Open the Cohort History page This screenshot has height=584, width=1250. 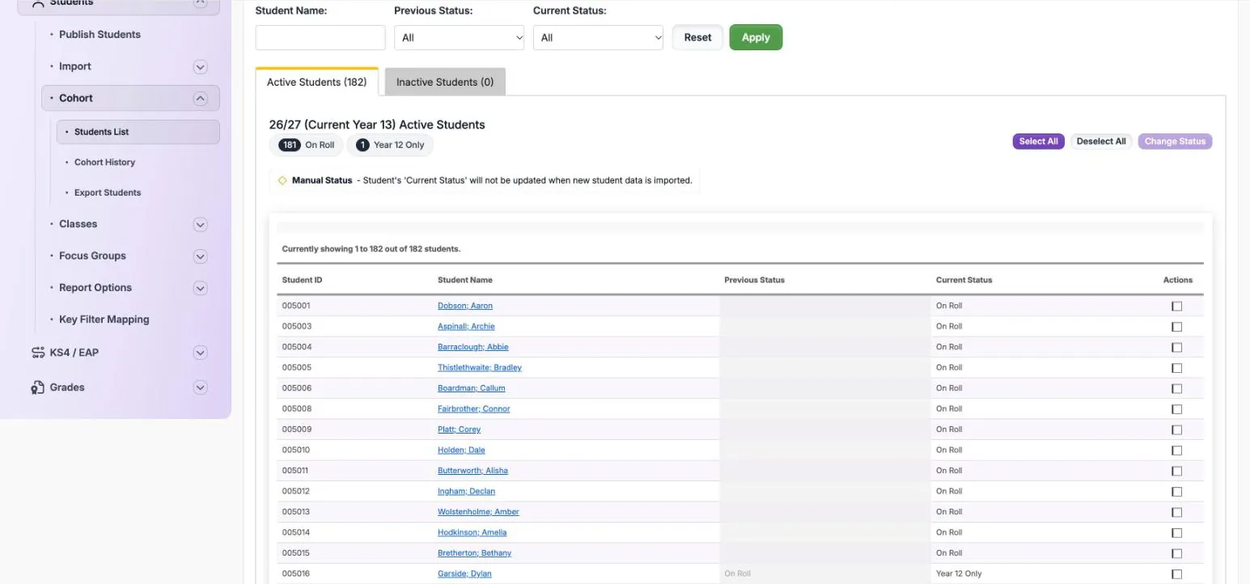(104, 163)
